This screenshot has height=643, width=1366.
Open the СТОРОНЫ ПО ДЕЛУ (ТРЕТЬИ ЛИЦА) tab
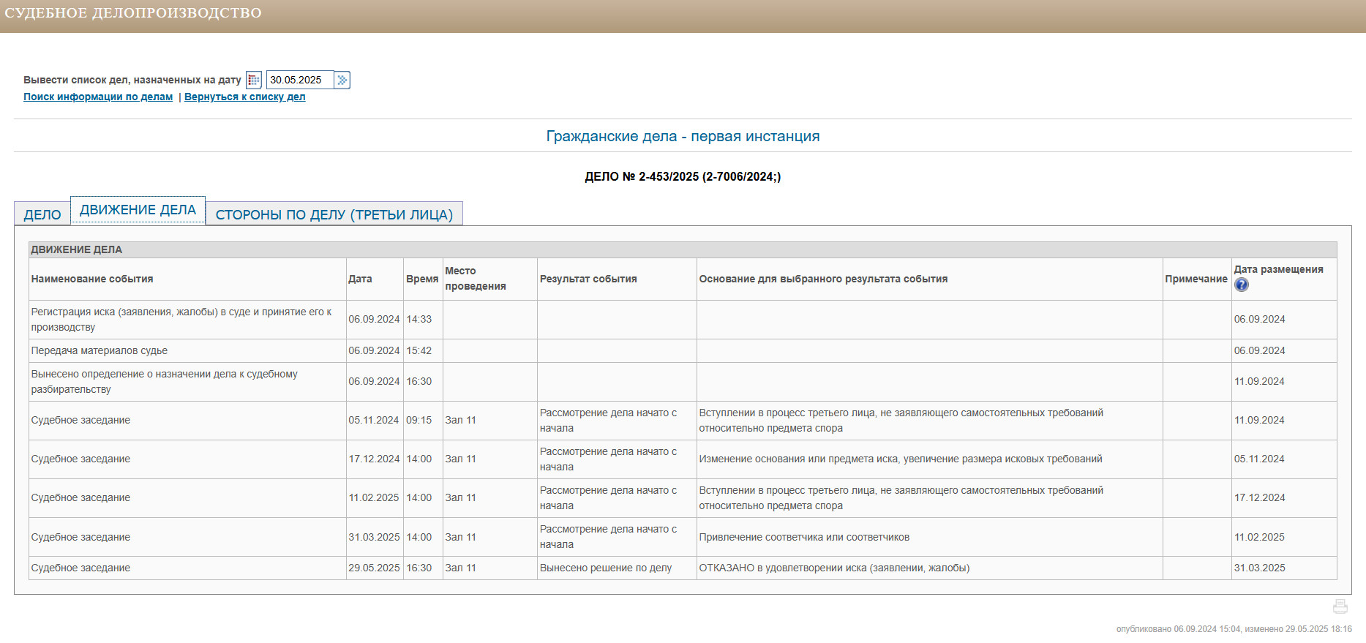point(334,214)
